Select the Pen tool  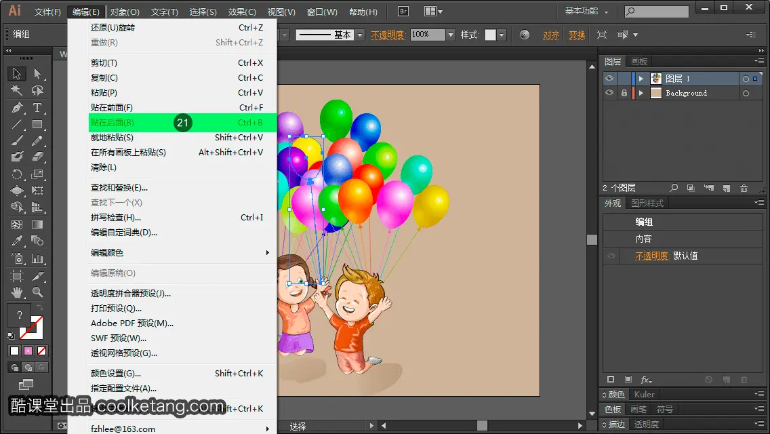(x=17, y=108)
